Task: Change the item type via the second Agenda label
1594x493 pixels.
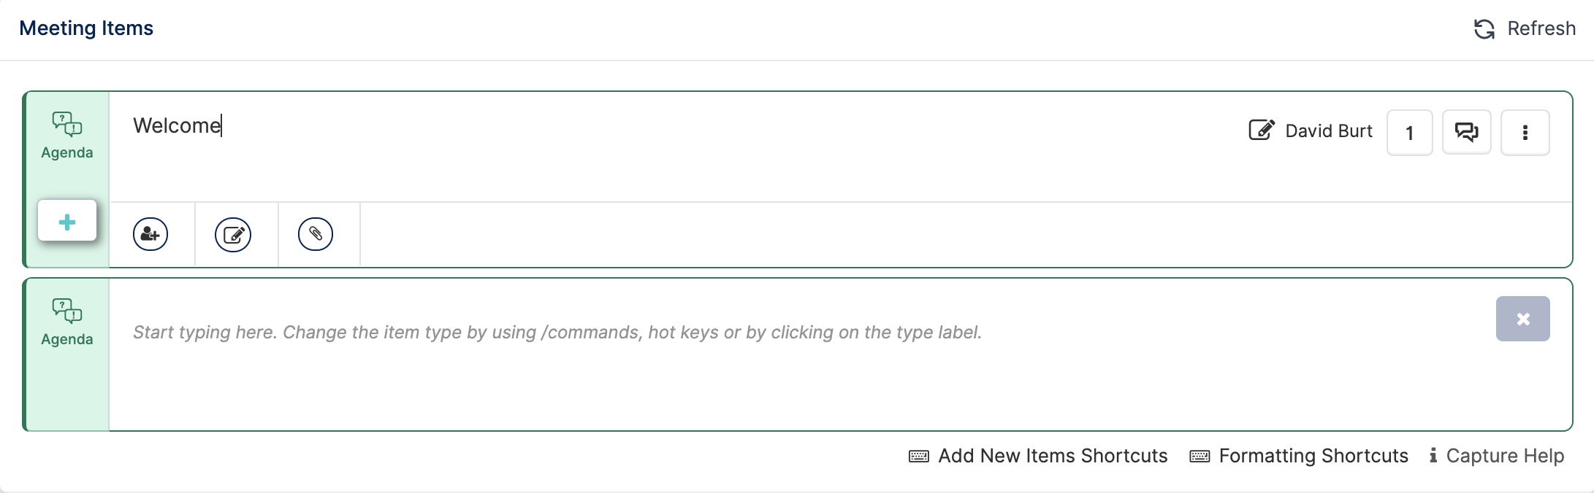Action: click(67, 339)
